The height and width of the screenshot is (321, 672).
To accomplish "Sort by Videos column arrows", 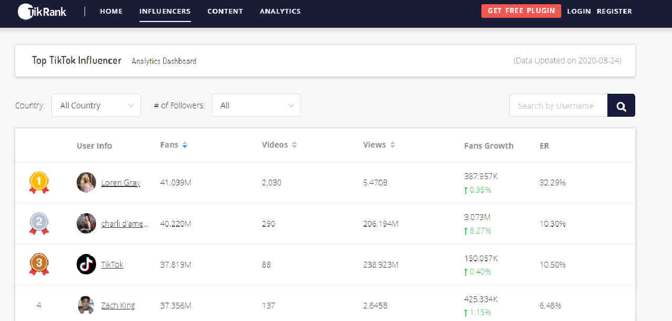I will [295, 145].
